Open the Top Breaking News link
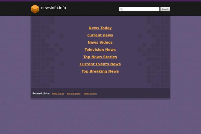 point(100,71)
